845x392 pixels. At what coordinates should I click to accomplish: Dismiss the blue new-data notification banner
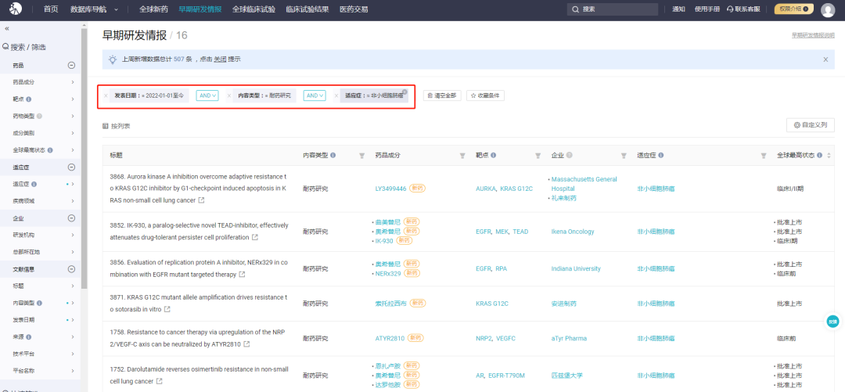[825, 59]
